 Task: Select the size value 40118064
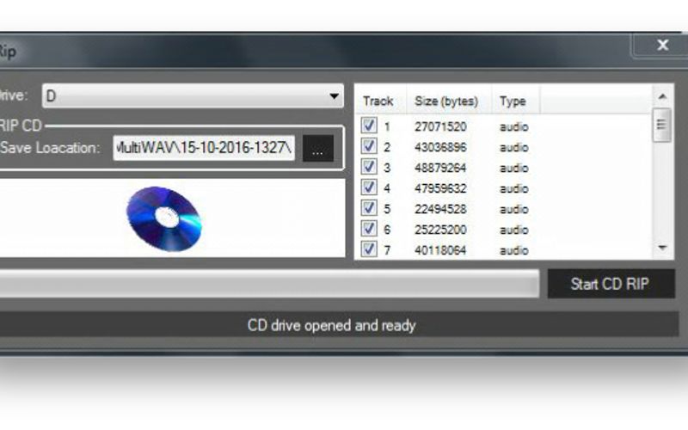(x=440, y=250)
